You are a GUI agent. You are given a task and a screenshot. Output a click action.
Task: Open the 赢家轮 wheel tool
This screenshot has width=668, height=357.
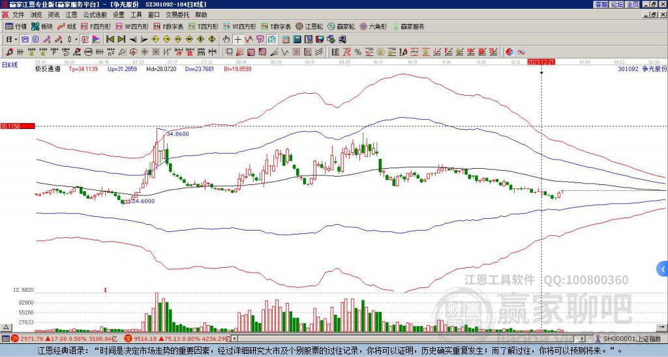pos(341,26)
